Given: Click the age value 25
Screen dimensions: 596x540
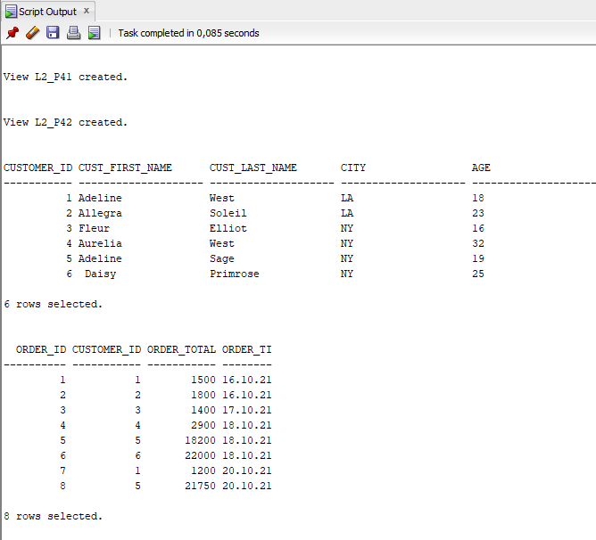Looking at the screenshot, I should [x=478, y=274].
